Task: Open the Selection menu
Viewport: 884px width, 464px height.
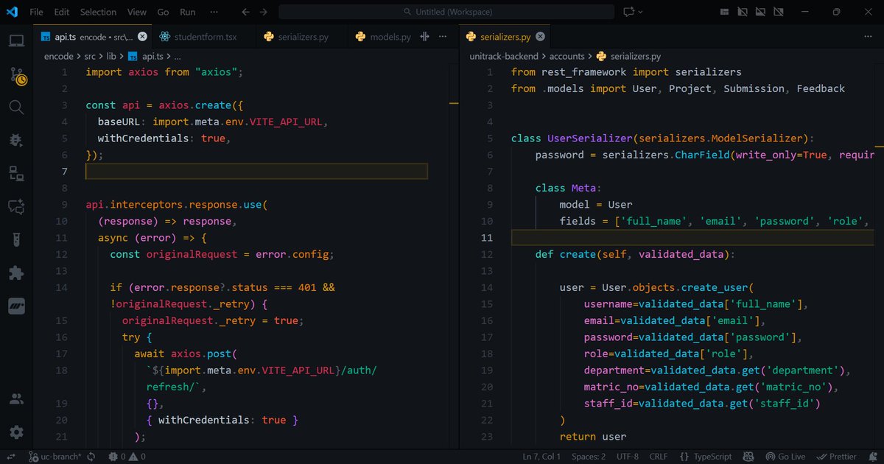Action: tap(98, 12)
